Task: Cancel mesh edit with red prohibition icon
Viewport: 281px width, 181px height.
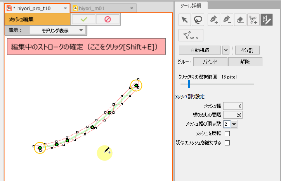Action: [x=108, y=19]
